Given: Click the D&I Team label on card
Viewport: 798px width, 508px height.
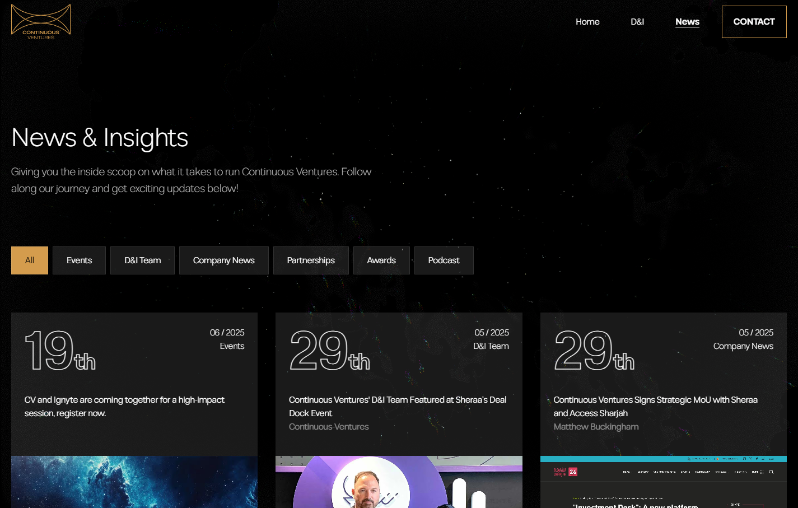Looking at the screenshot, I should (491, 346).
